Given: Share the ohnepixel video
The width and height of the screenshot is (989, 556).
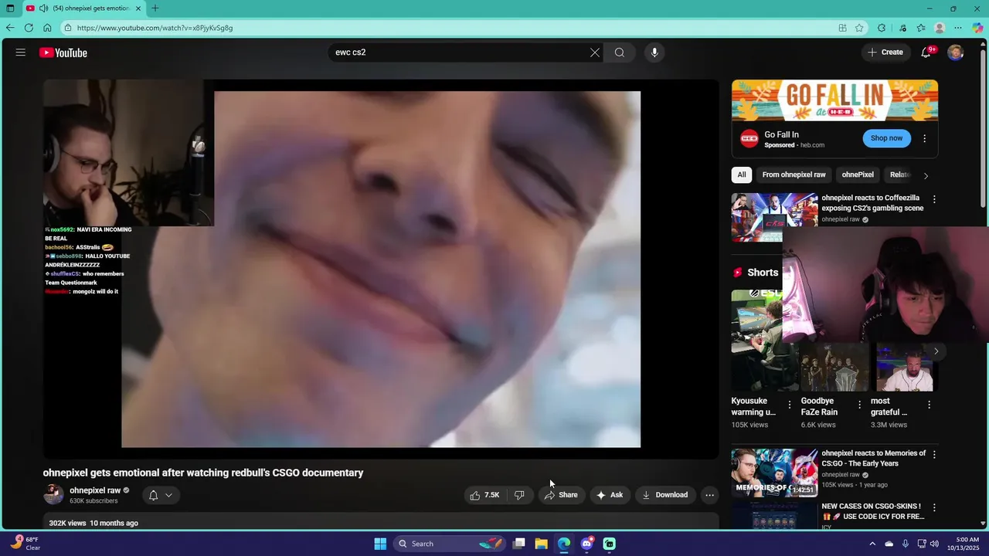Looking at the screenshot, I should tap(561, 495).
